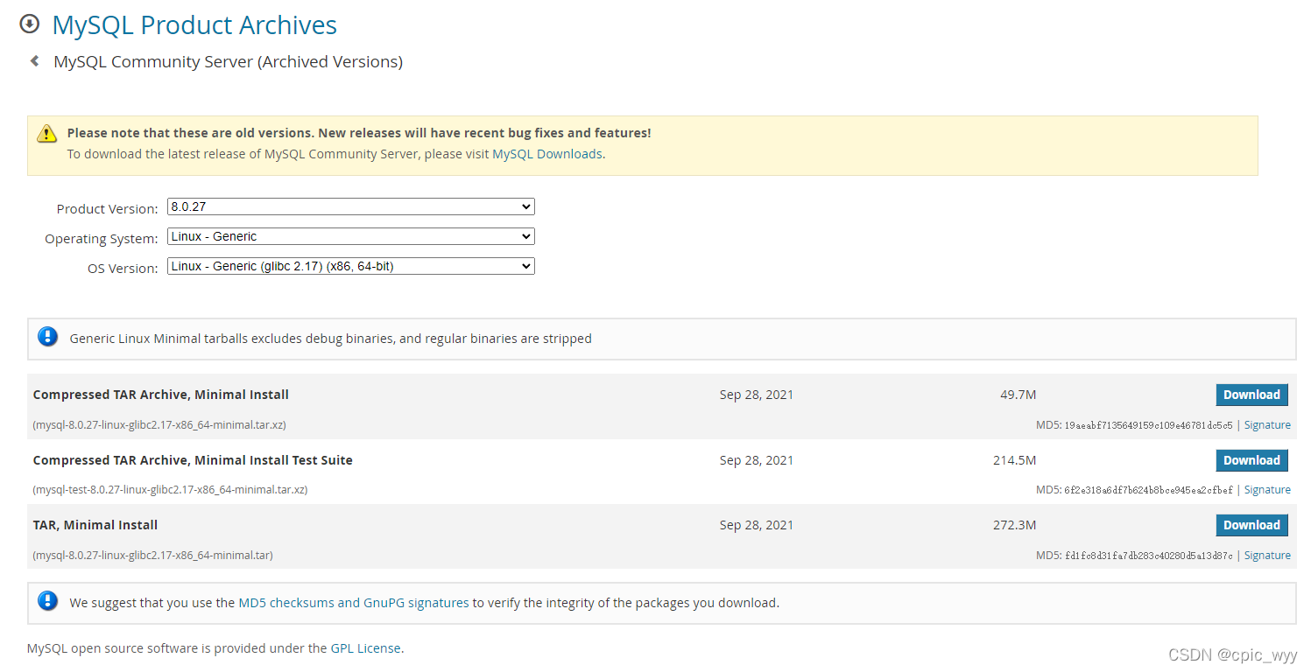Open the MySQL Downloads link

point(546,153)
